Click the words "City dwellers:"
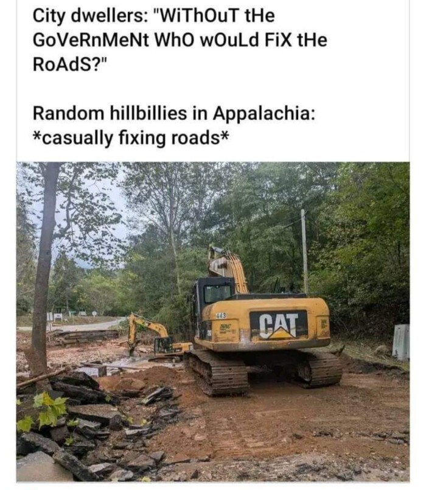The width and height of the screenshot is (426, 490). (x=88, y=16)
